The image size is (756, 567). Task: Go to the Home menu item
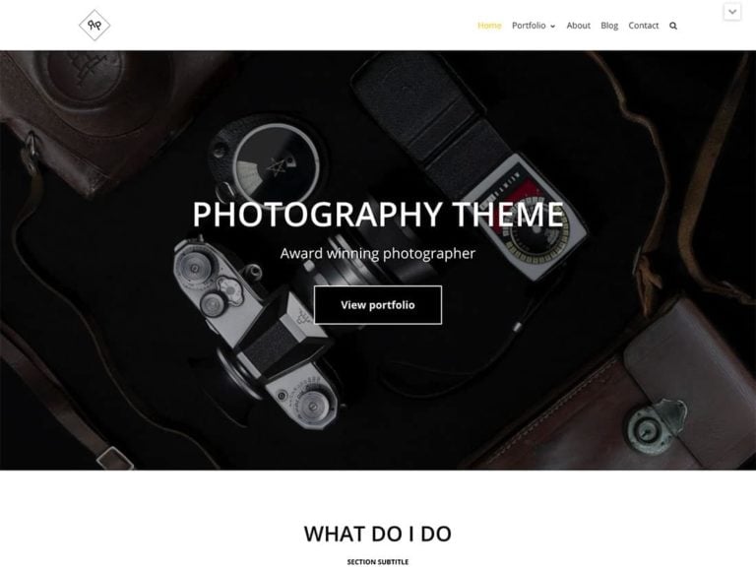(489, 26)
